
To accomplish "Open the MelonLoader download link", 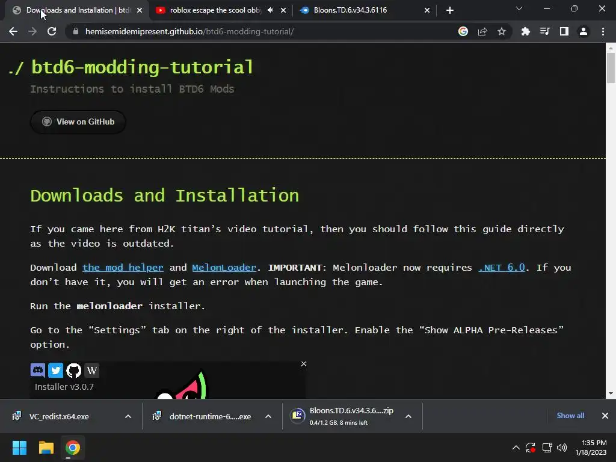I will [x=224, y=268].
